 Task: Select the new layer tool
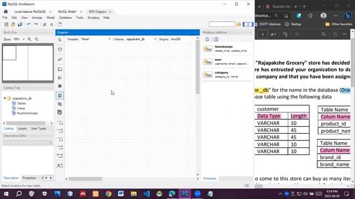click(60, 69)
